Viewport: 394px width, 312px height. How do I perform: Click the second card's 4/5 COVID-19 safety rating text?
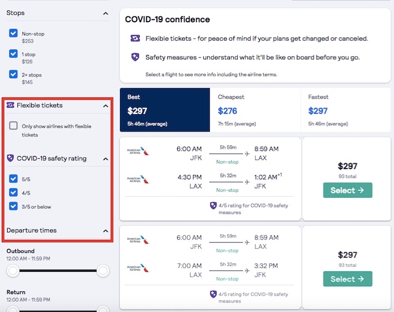click(x=253, y=297)
